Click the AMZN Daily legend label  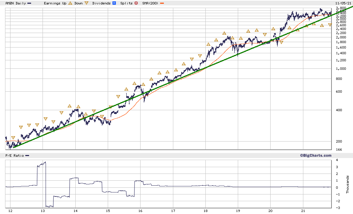pyautogui.click(x=16, y=3)
